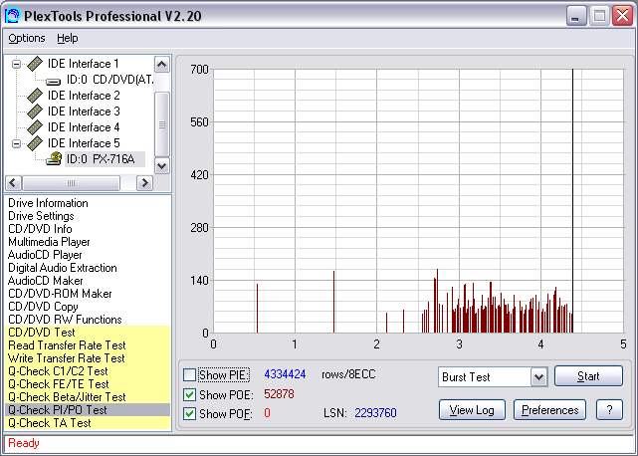The height and width of the screenshot is (456, 638).
Task: Click the LSN value 2293760
Action: (x=375, y=413)
